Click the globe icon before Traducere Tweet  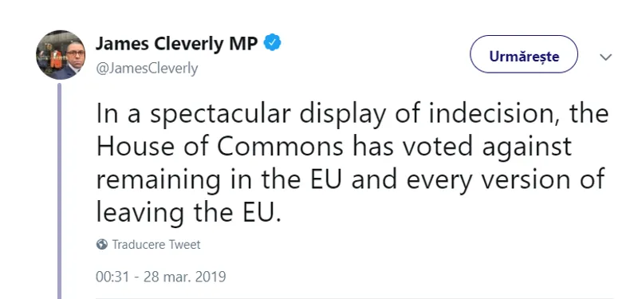102,245
